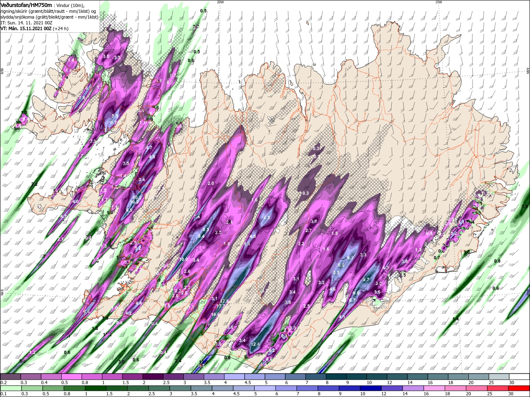
Task: Select the rain legend swatch for 1–1.5
Action: point(96,388)
